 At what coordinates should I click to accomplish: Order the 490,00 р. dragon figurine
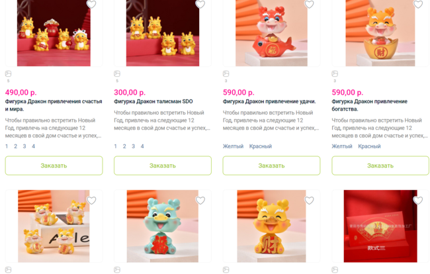[54, 165]
